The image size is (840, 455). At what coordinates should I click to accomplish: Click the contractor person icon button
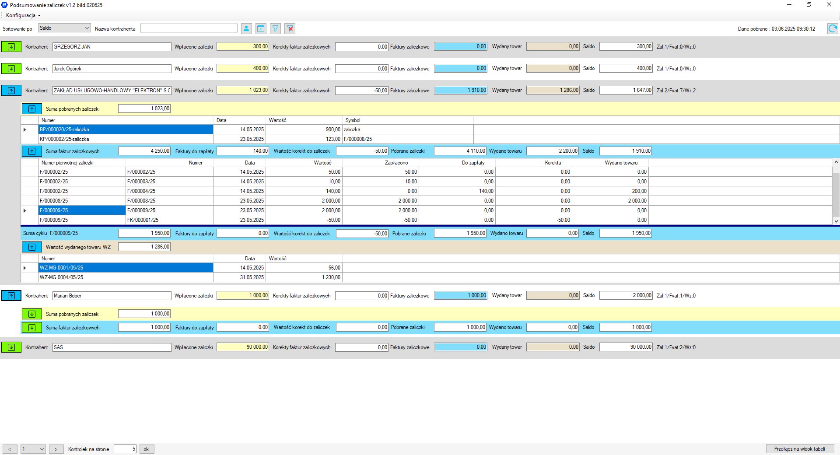coord(246,29)
